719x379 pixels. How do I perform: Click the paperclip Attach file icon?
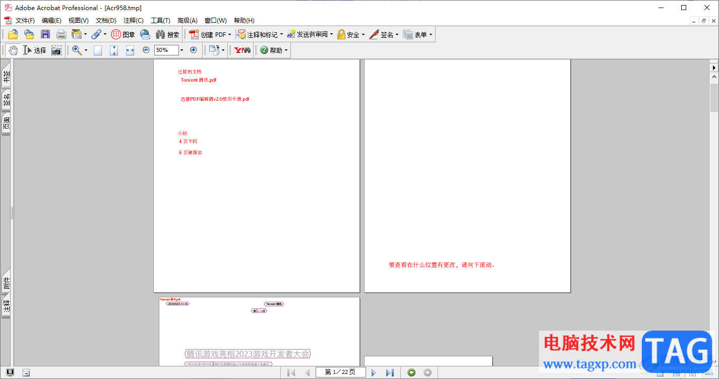[x=96, y=35]
